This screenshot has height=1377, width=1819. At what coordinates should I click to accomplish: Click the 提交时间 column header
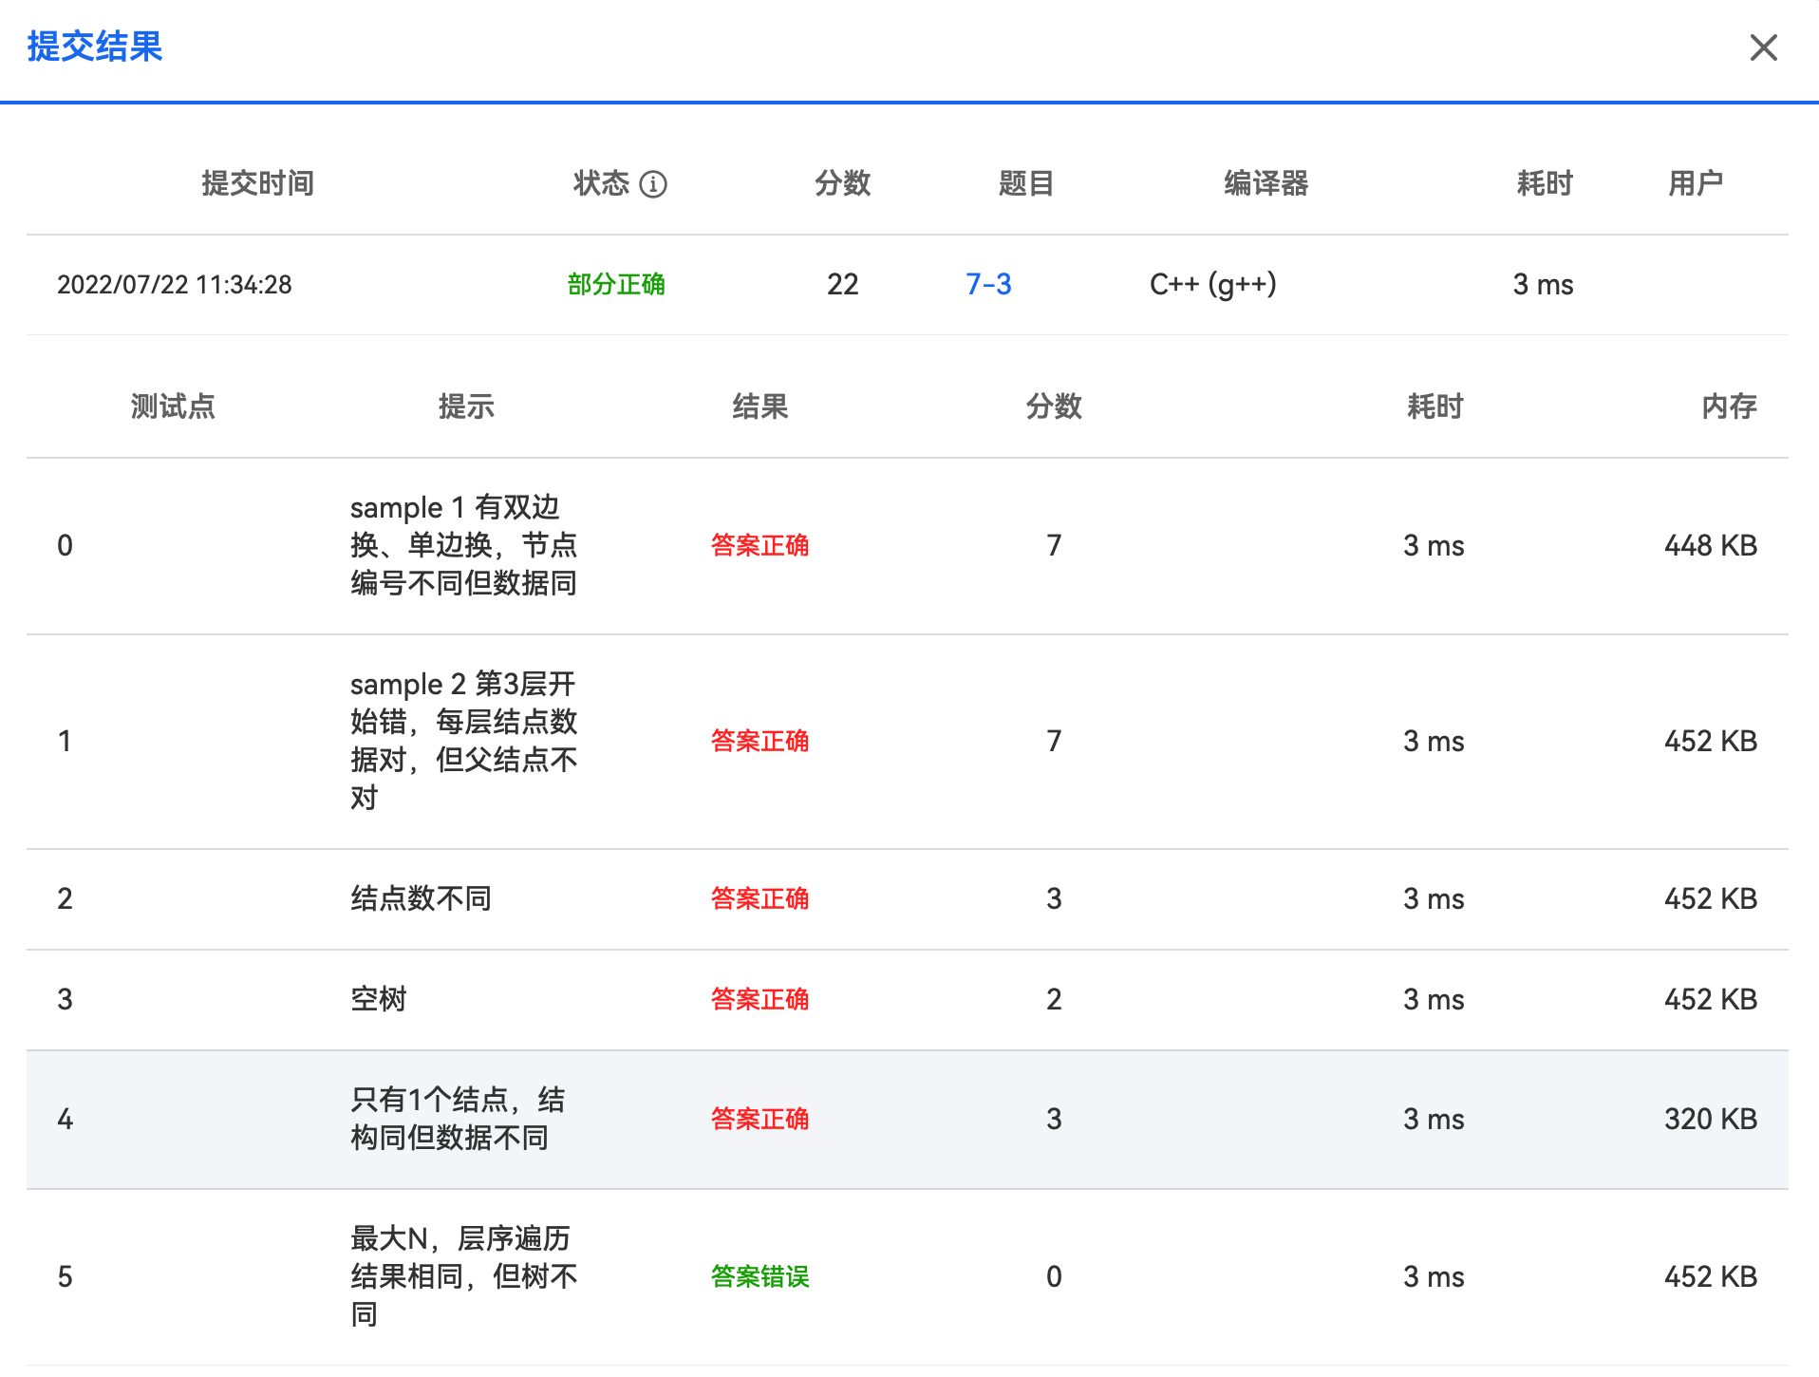click(257, 183)
